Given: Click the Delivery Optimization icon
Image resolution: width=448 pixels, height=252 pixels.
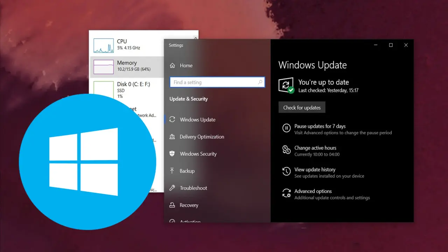Looking at the screenshot, I should (x=172, y=136).
